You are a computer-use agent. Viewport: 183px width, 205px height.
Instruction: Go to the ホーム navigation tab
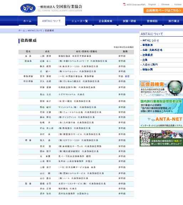[27, 21]
